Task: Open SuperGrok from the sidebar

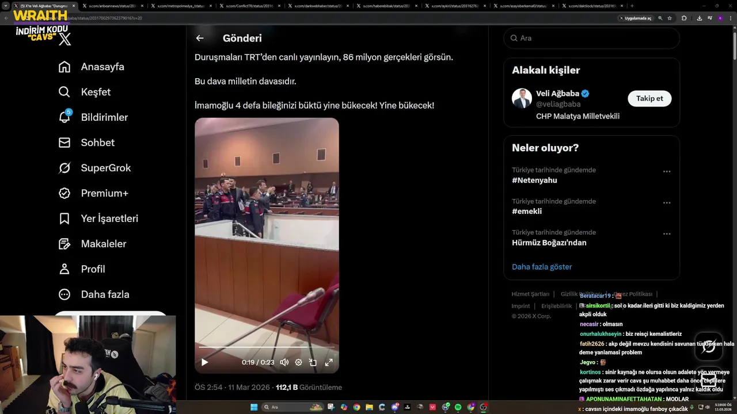Action: [94, 168]
